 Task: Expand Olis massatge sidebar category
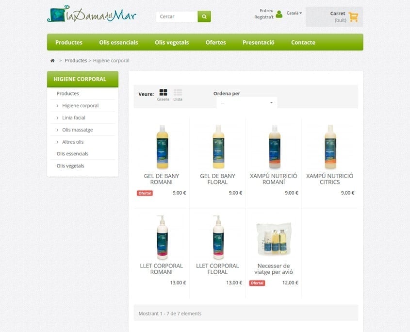click(x=78, y=130)
